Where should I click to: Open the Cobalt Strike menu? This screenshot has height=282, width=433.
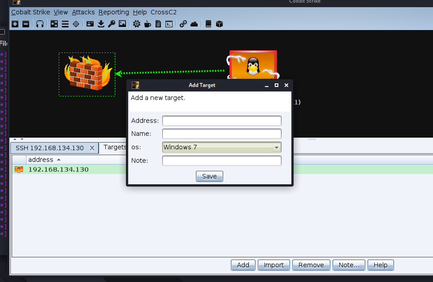coord(30,12)
